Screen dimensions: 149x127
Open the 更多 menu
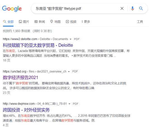[86, 22]
